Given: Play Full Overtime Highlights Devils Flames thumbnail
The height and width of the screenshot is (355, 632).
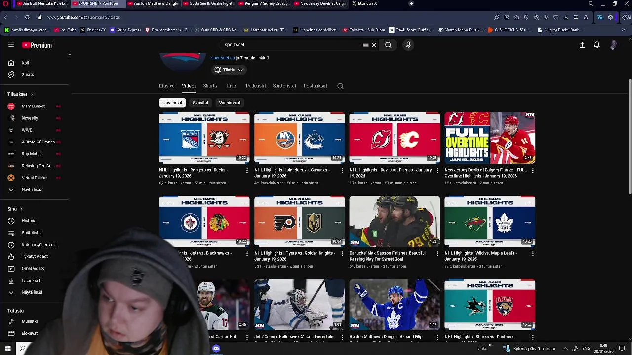Looking at the screenshot, I should coord(490,138).
